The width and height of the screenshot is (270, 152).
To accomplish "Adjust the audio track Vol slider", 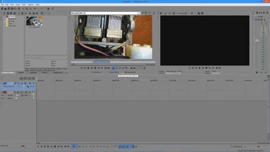I will [17, 95].
